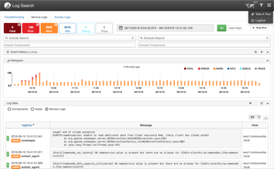274x169 pixels.
Task: Collapse the Histogram panel
Action: coord(268,61)
